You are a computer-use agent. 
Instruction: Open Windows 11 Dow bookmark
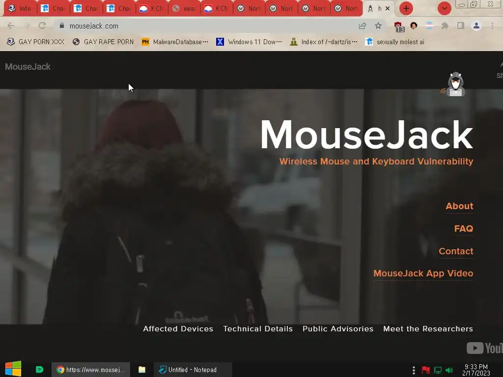[249, 42]
